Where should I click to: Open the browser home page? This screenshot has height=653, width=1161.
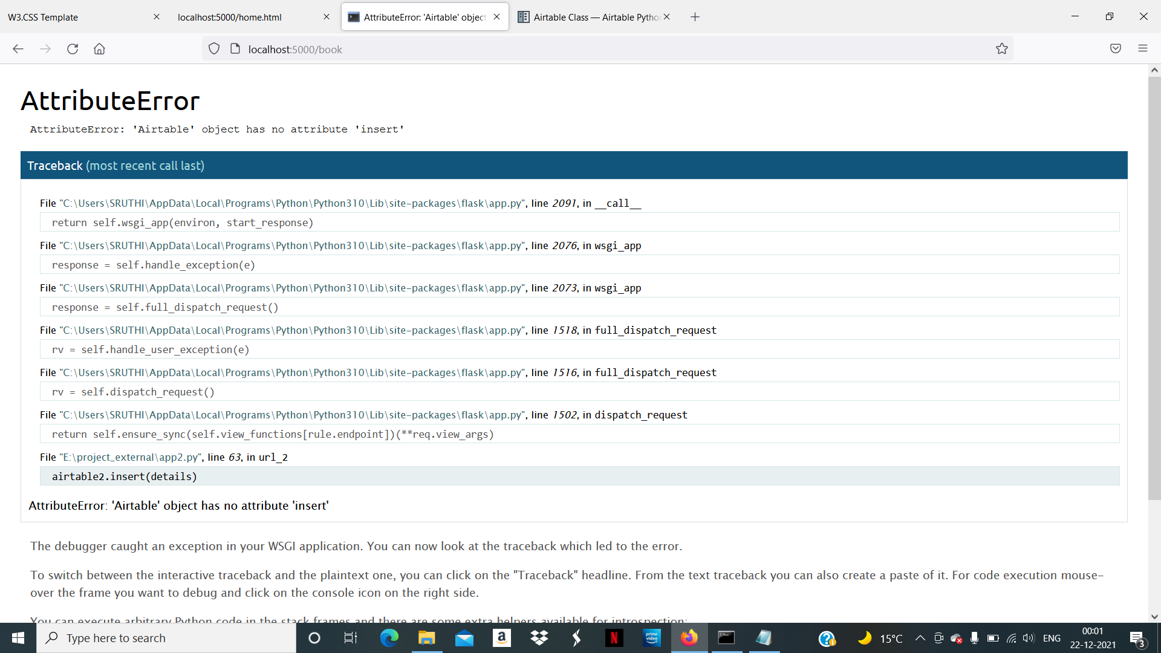[x=99, y=49]
